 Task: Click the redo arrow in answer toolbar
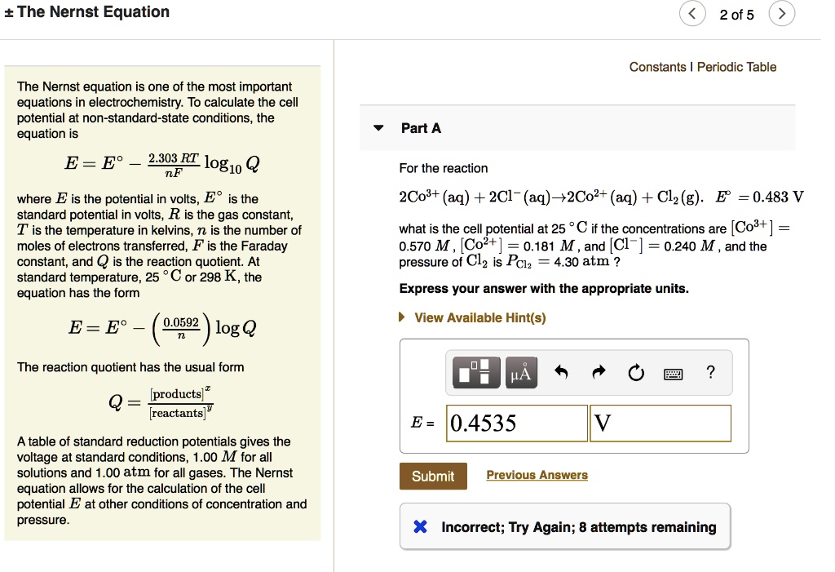coord(599,371)
